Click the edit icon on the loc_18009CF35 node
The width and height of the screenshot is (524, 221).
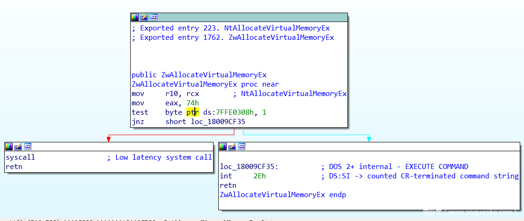coord(232,147)
